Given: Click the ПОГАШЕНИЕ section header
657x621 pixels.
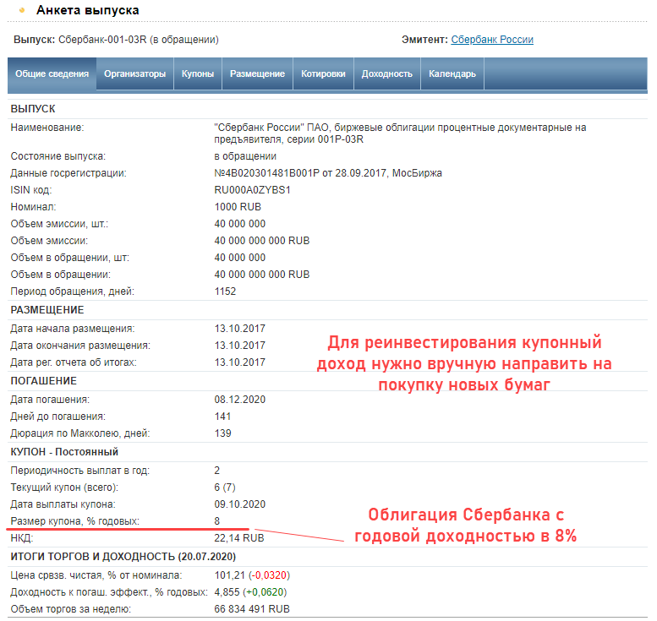Looking at the screenshot, I should coord(44,381).
